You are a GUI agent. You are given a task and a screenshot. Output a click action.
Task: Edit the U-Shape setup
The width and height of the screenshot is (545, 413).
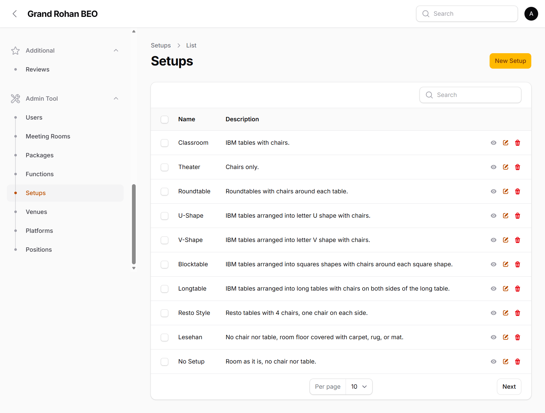(506, 216)
